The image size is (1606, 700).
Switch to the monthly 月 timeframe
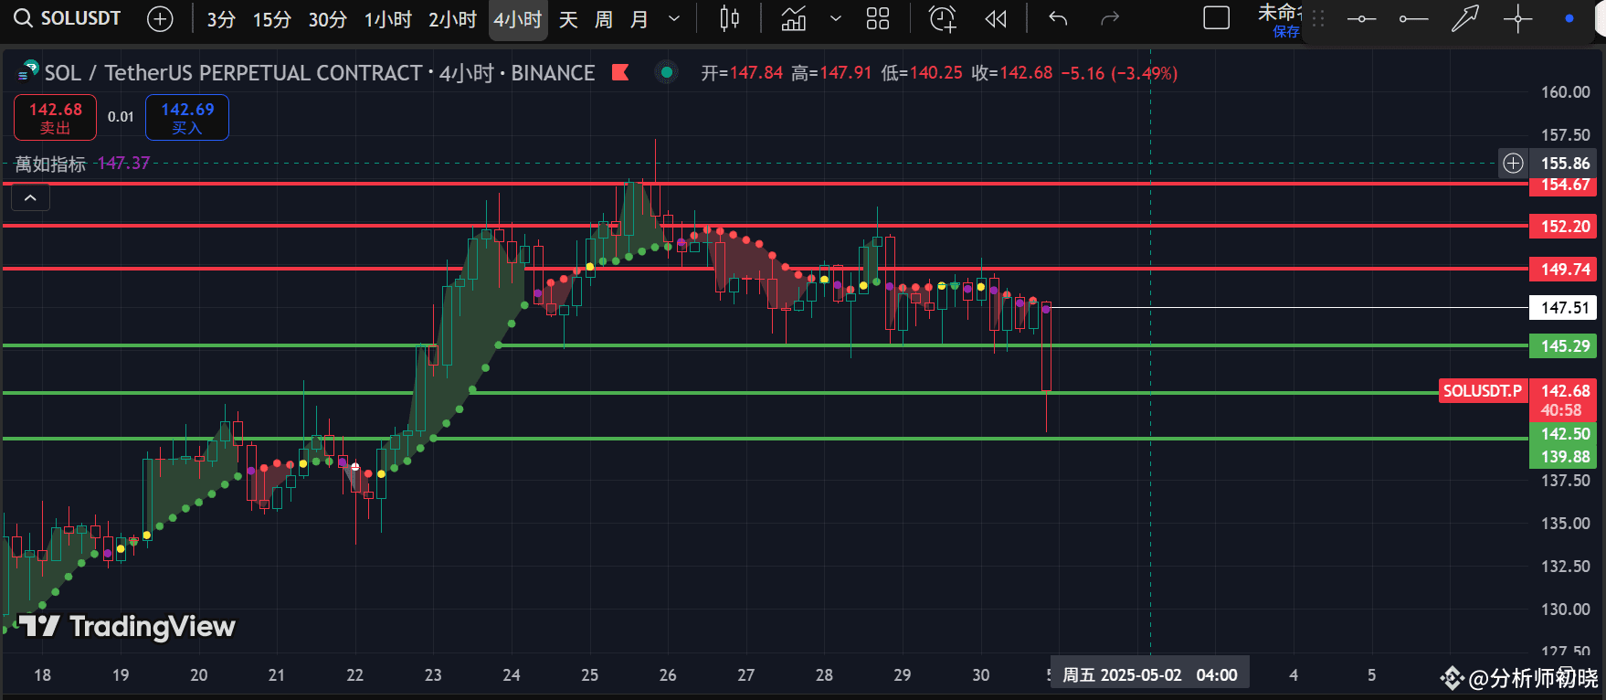point(639,19)
